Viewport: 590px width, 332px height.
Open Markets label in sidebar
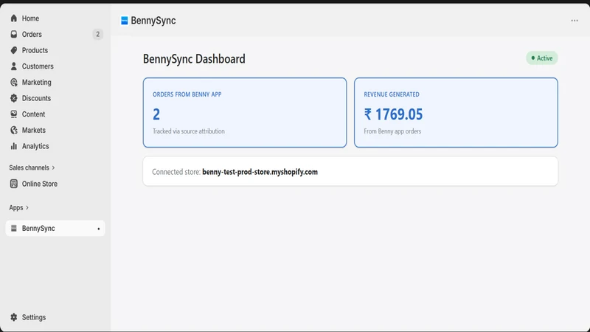[33, 131]
